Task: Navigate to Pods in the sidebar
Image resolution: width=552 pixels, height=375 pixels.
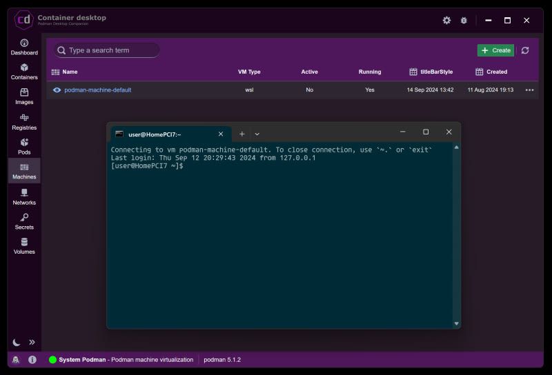Action: (x=24, y=145)
